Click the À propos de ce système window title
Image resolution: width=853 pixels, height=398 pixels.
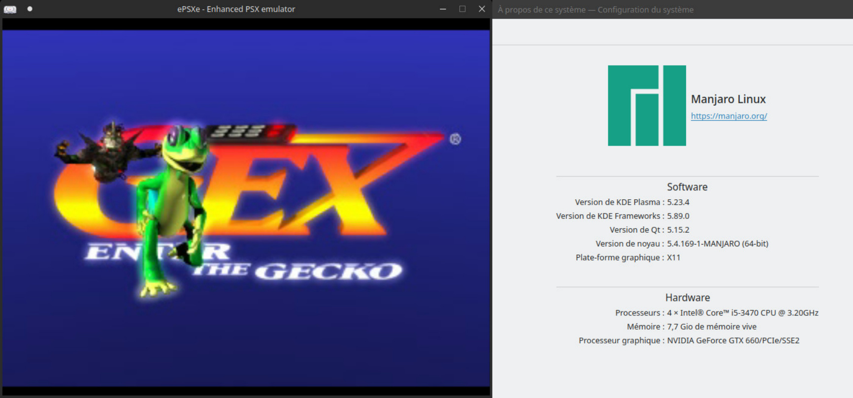(x=595, y=9)
